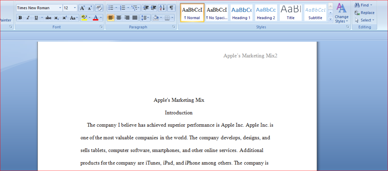Apply the No Spacing style
This screenshot has width=388, height=171.
click(217, 13)
